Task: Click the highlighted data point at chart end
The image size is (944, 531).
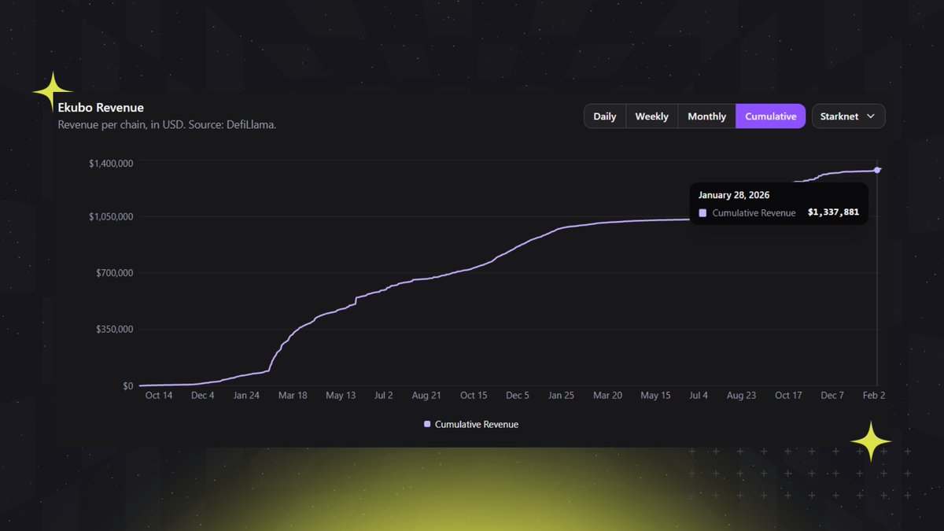Action: 877,170
